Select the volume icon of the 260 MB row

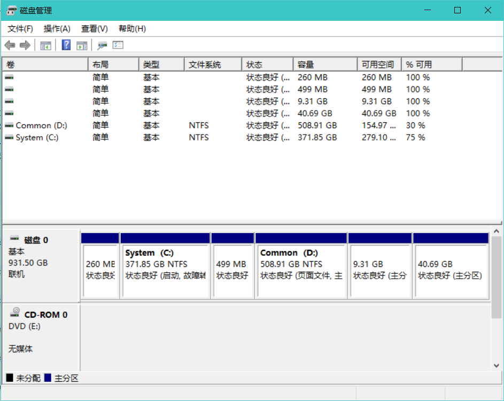click(9, 77)
